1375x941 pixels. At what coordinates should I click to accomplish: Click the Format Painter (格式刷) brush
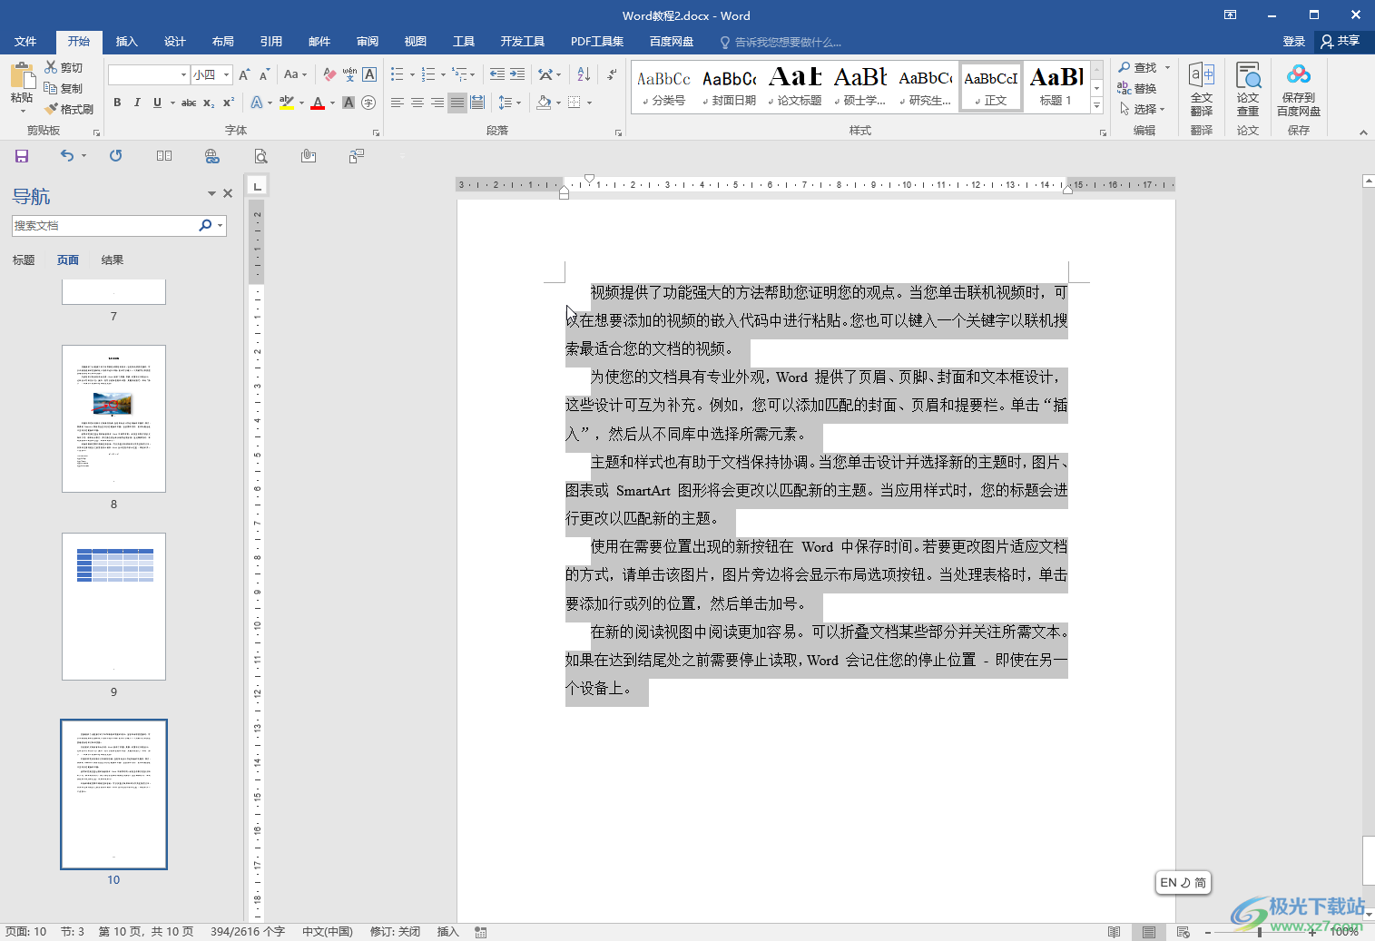coord(69,109)
